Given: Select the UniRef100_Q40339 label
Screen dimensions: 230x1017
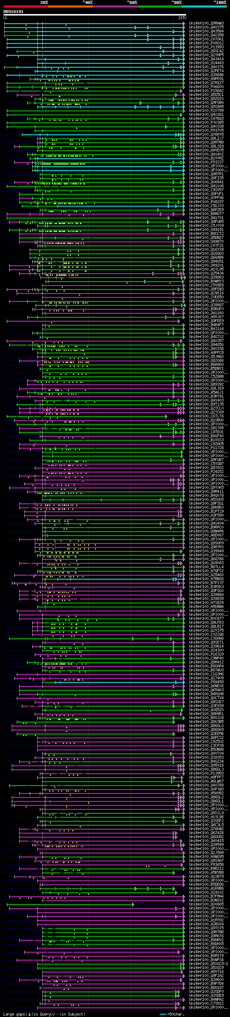Looking at the screenshot, I should [x=206, y=126].
